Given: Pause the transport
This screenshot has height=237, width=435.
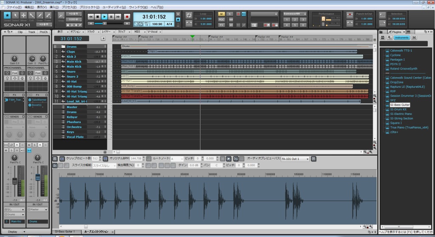Looking at the screenshot, I should tap(111, 17).
